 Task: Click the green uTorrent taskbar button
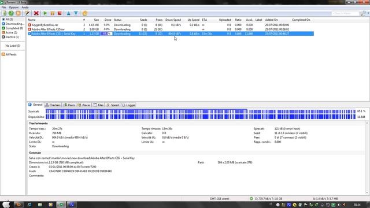[61, 205]
